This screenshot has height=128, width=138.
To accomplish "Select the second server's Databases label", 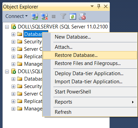I will pyautogui.click(x=33, y=79).
